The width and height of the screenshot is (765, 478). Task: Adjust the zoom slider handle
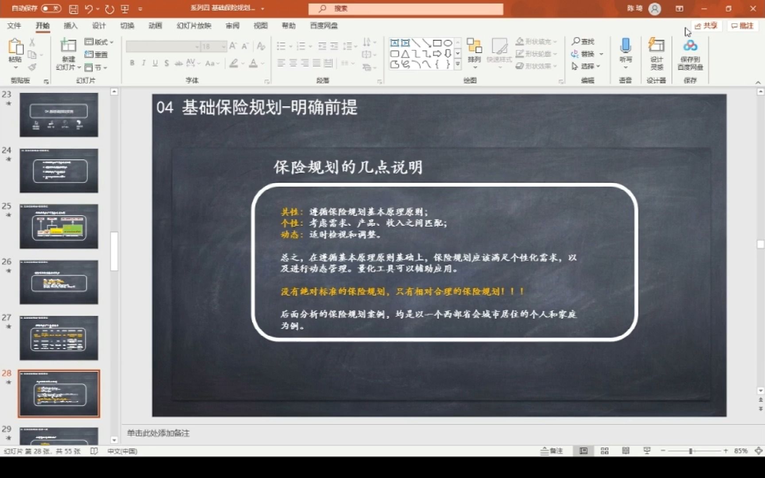tap(691, 451)
